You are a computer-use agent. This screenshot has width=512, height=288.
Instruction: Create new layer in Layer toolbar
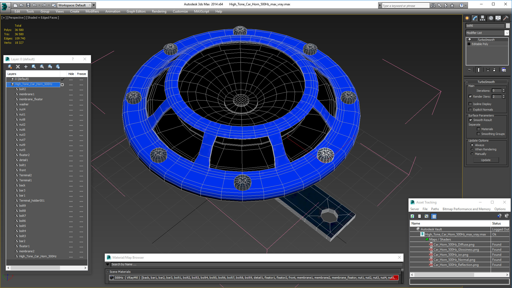pyautogui.click(x=10, y=67)
